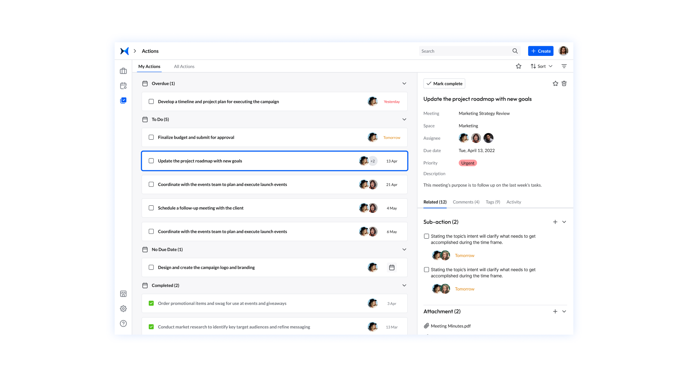Uncheck 'Order promotional items and swag' task

(x=151, y=303)
